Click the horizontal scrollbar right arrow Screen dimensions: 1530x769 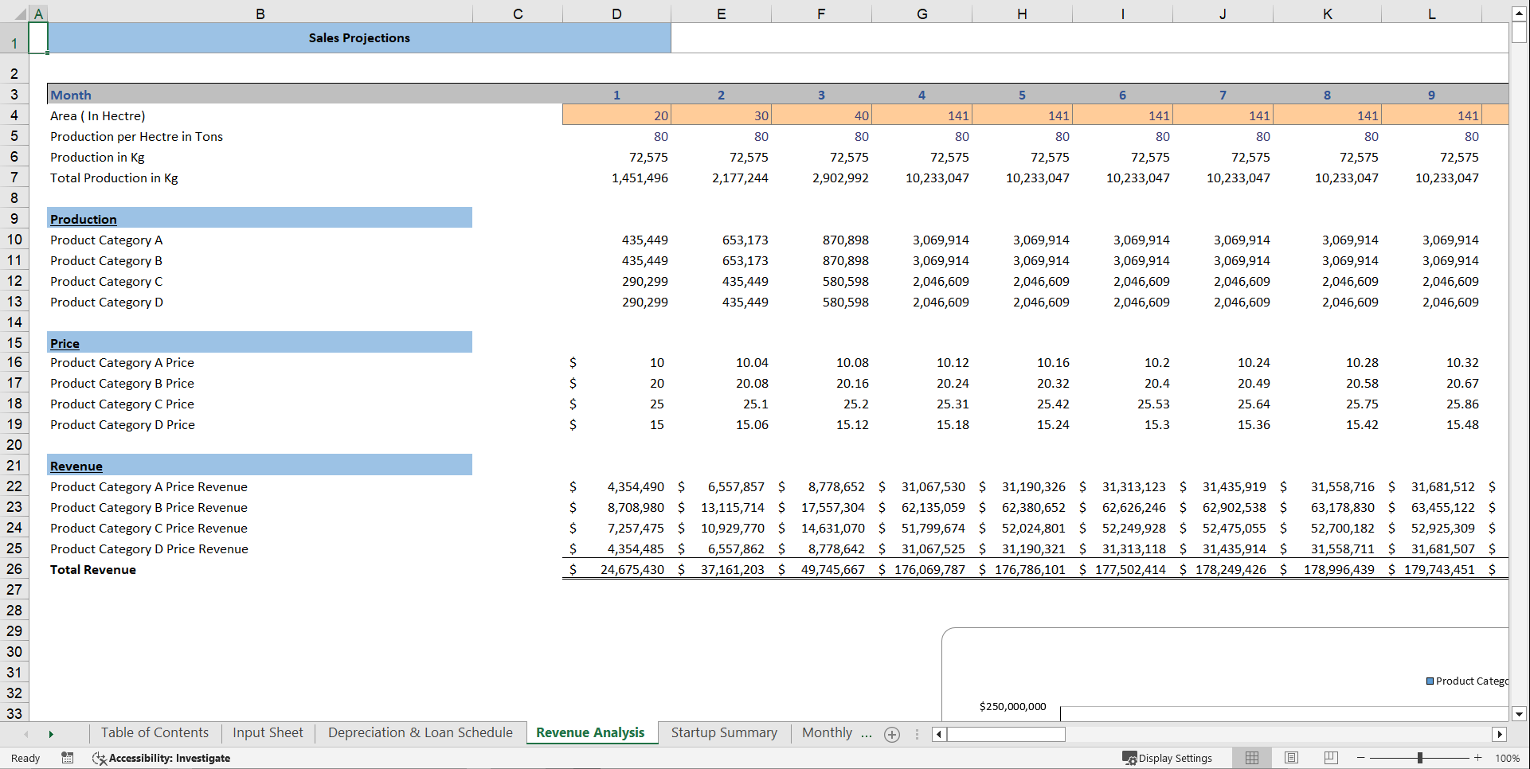[1500, 735]
